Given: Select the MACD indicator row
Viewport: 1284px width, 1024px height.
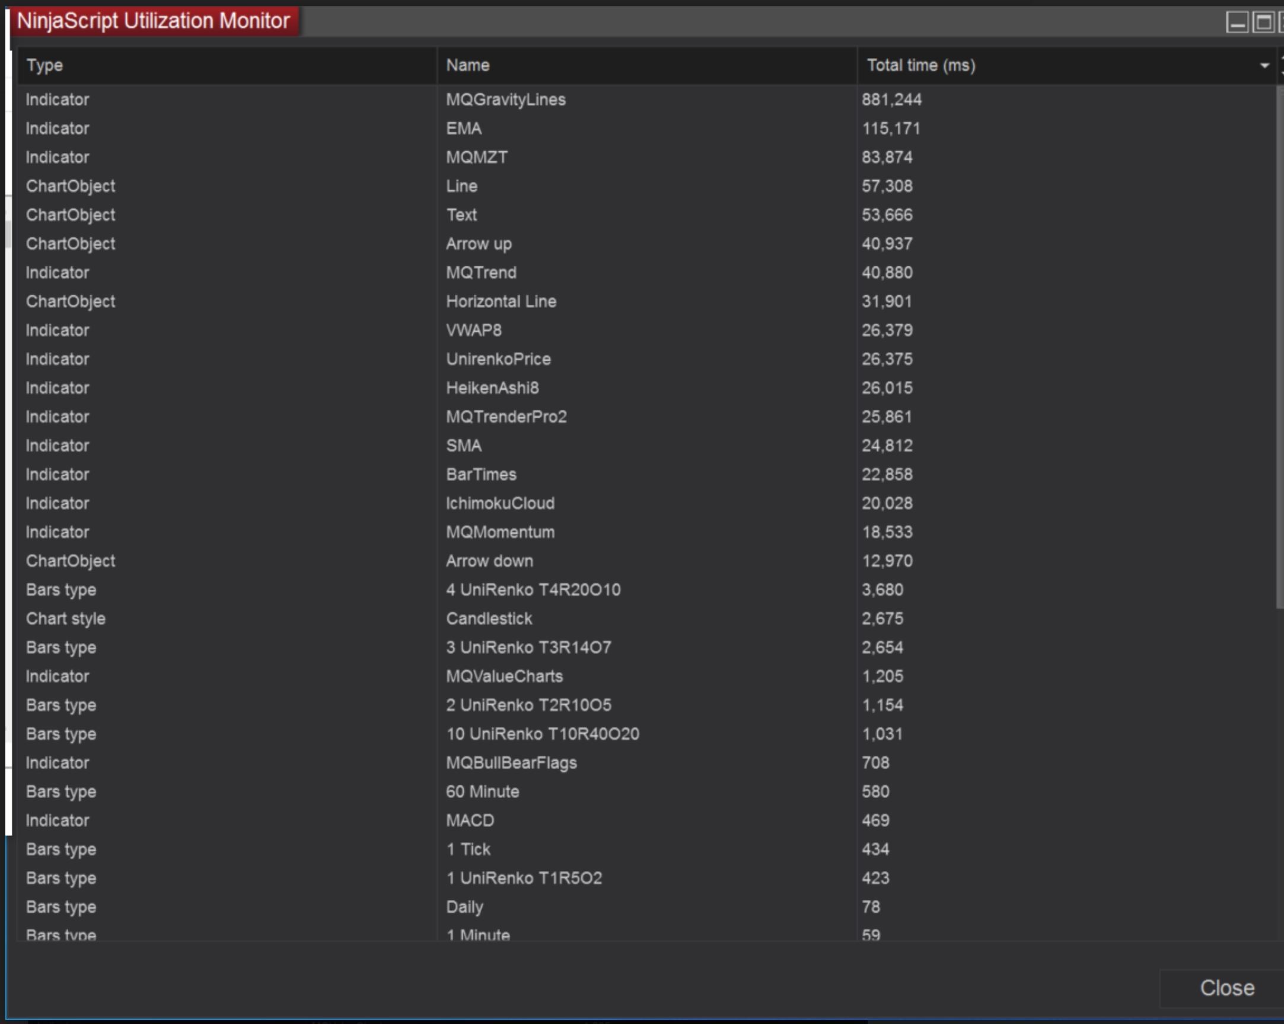Looking at the screenshot, I should [x=470, y=821].
